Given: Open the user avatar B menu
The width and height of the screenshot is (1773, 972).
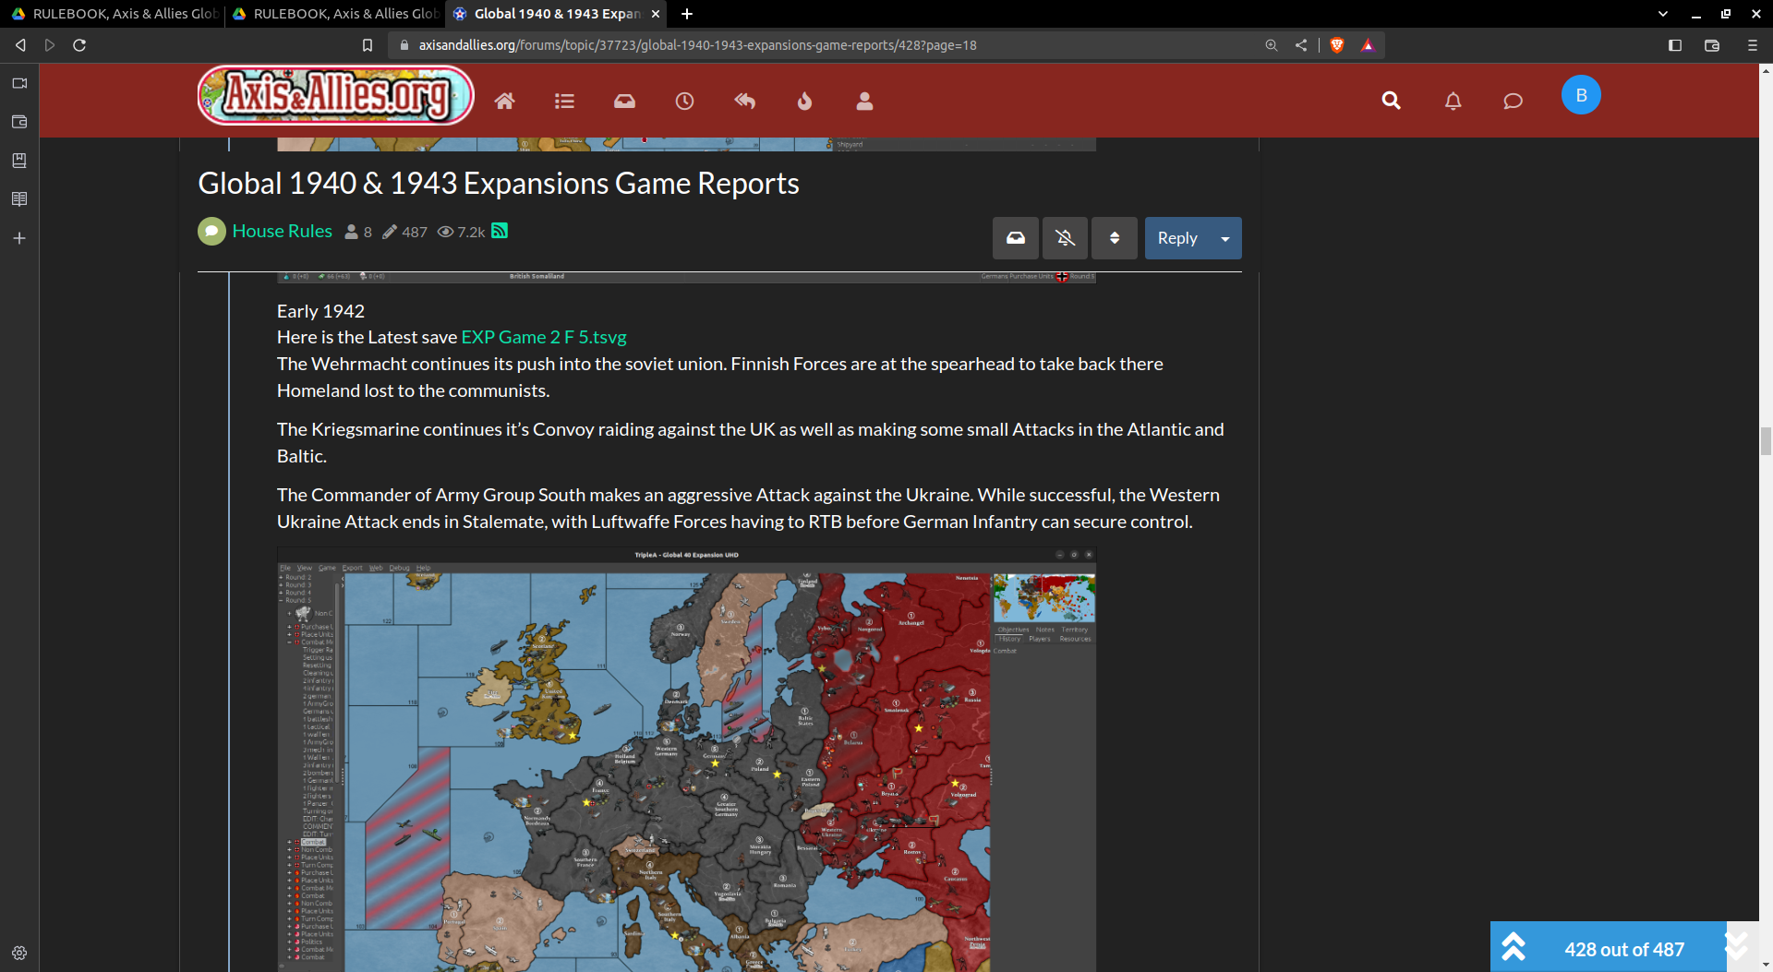Looking at the screenshot, I should (1580, 95).
